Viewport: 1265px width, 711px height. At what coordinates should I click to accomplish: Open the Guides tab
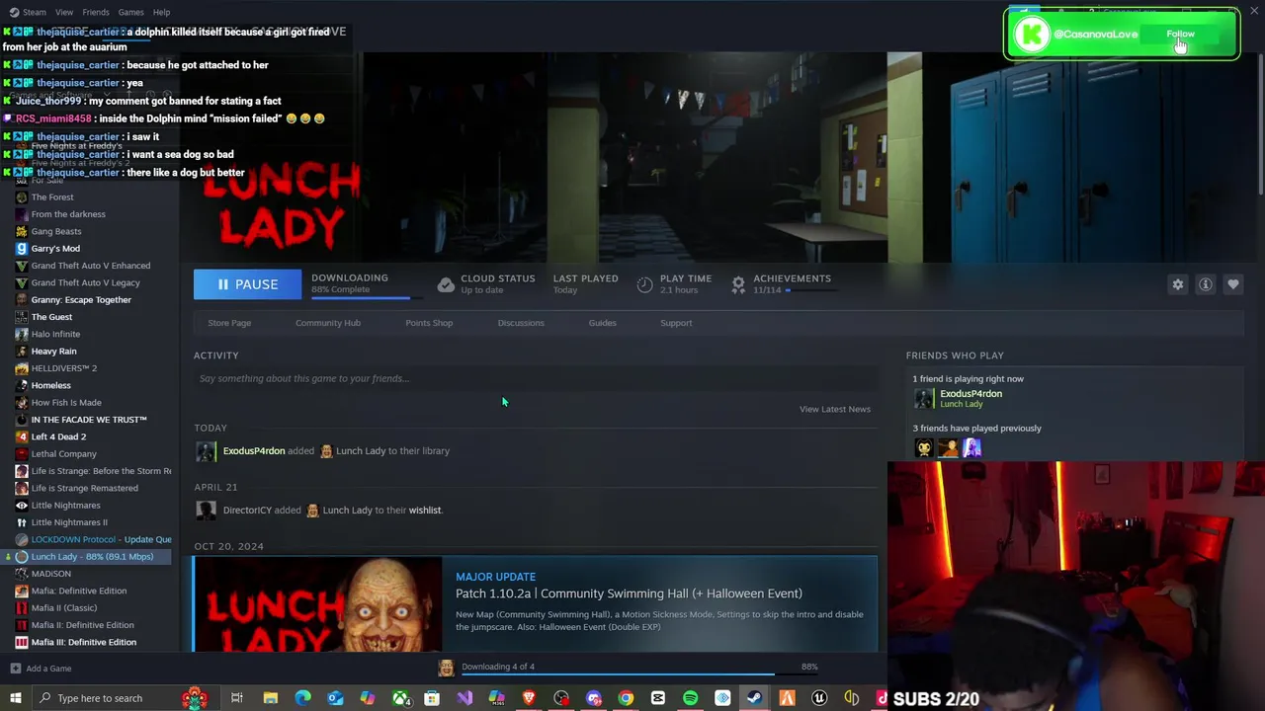click(602, 323)
